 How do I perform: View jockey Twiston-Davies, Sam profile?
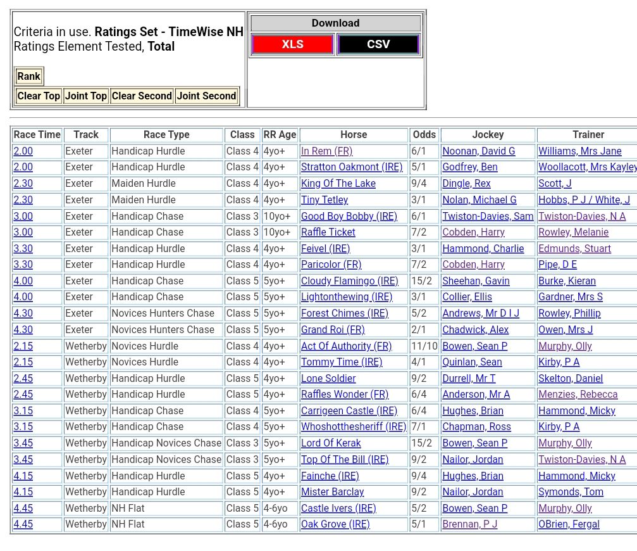click(488, 216)
